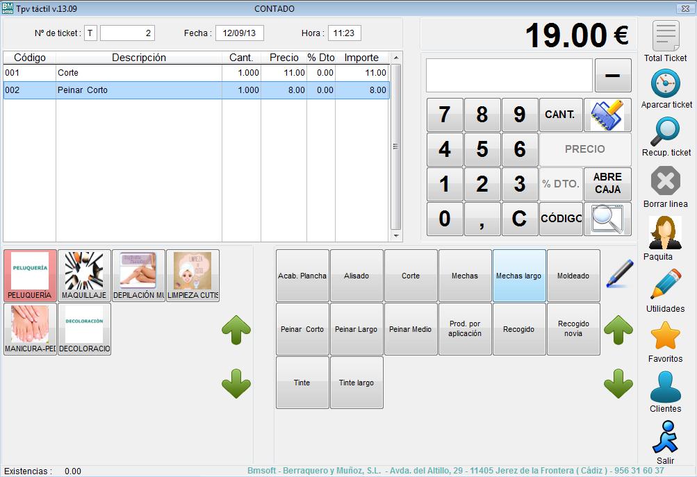This screenshot has height=477, width=697.
Task: Click the keypad entry text field
Action: coord(509,76)
